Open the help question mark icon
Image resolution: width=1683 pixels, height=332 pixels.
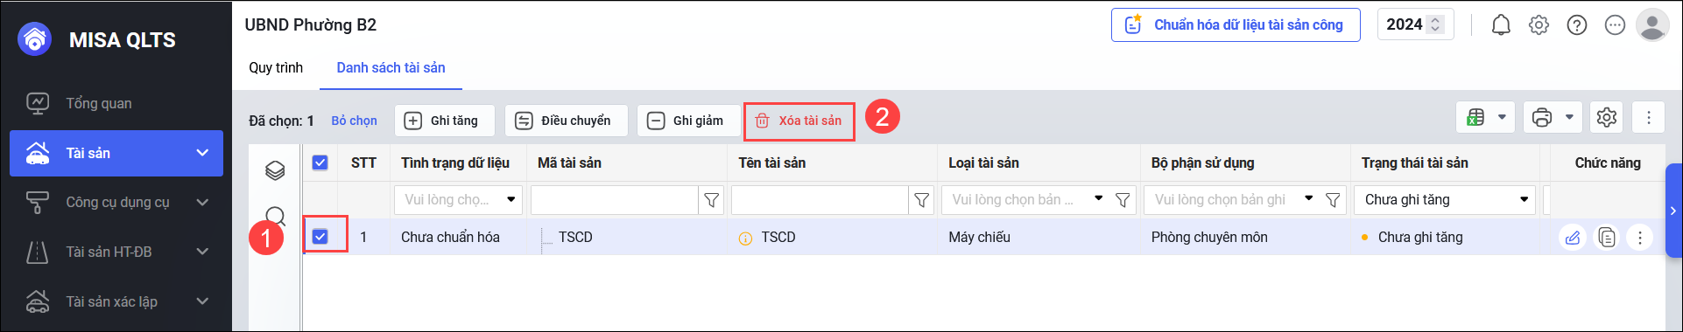click(1577, 25)
